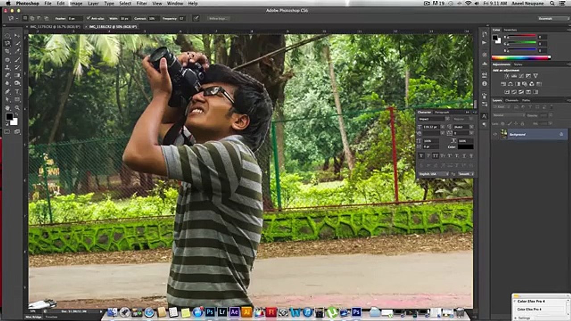Open uTorrent from the Dock

tap(331, 312)
